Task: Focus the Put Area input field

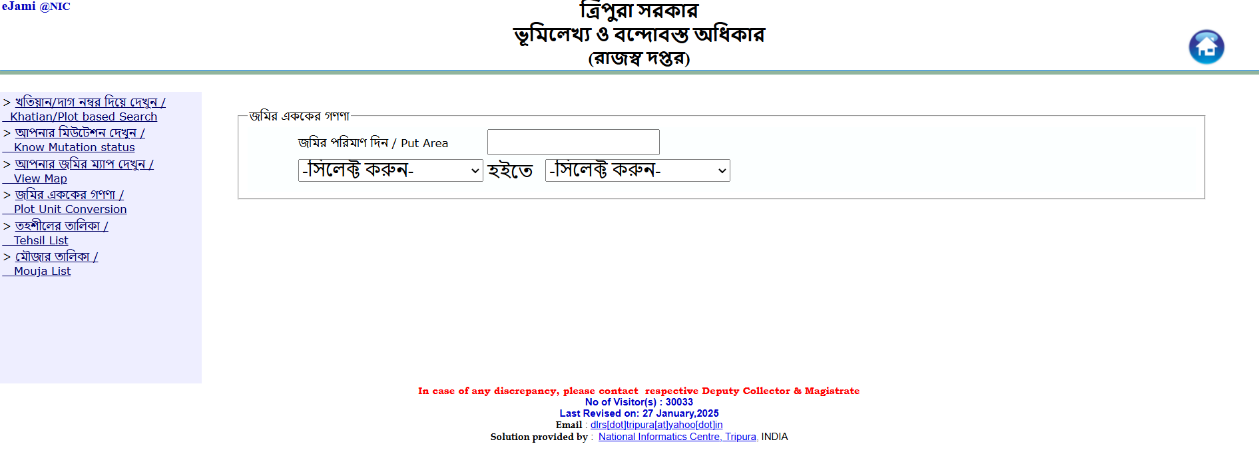Action: click(573, 142)
